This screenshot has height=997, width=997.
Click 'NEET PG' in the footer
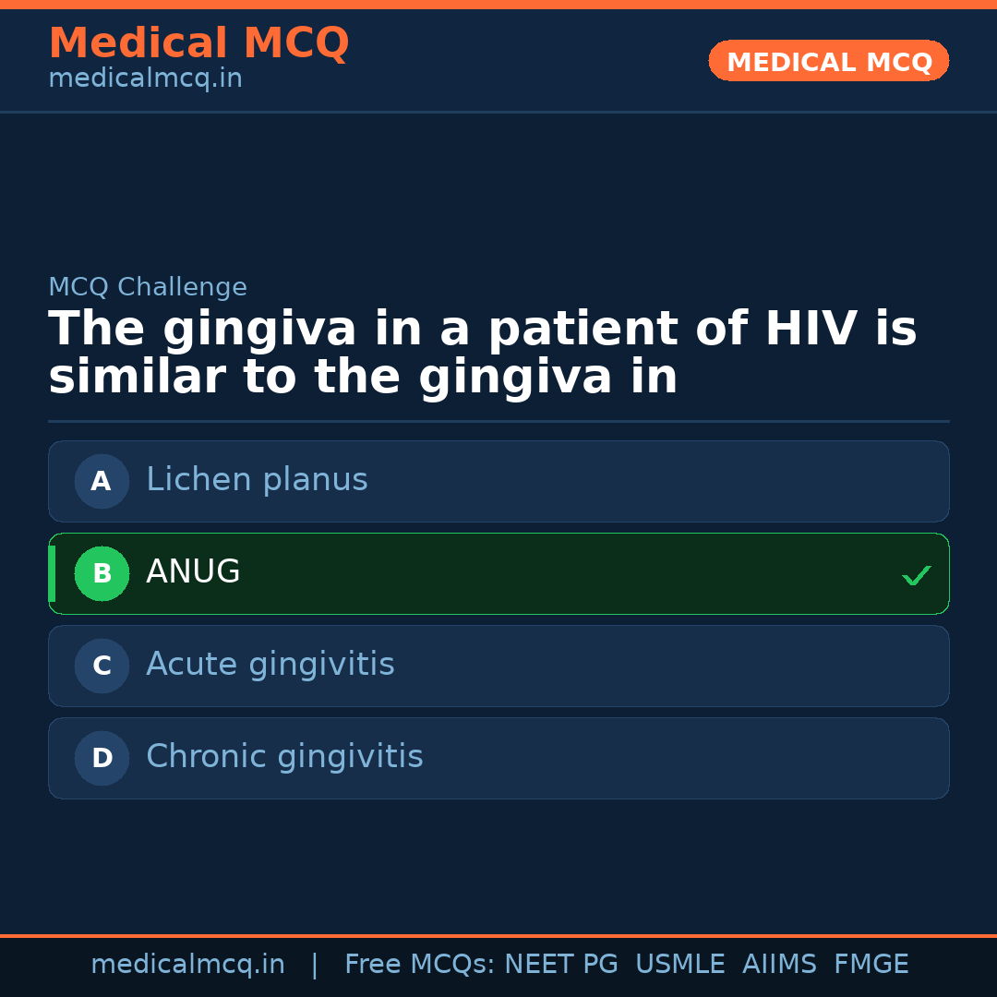[561, 965]
